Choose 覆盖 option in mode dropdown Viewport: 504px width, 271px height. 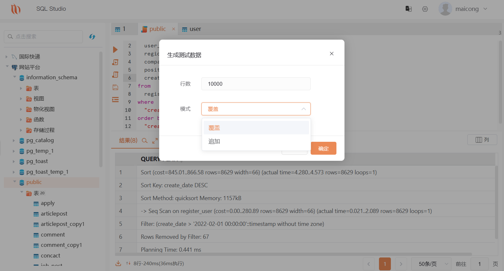point(256,128)
